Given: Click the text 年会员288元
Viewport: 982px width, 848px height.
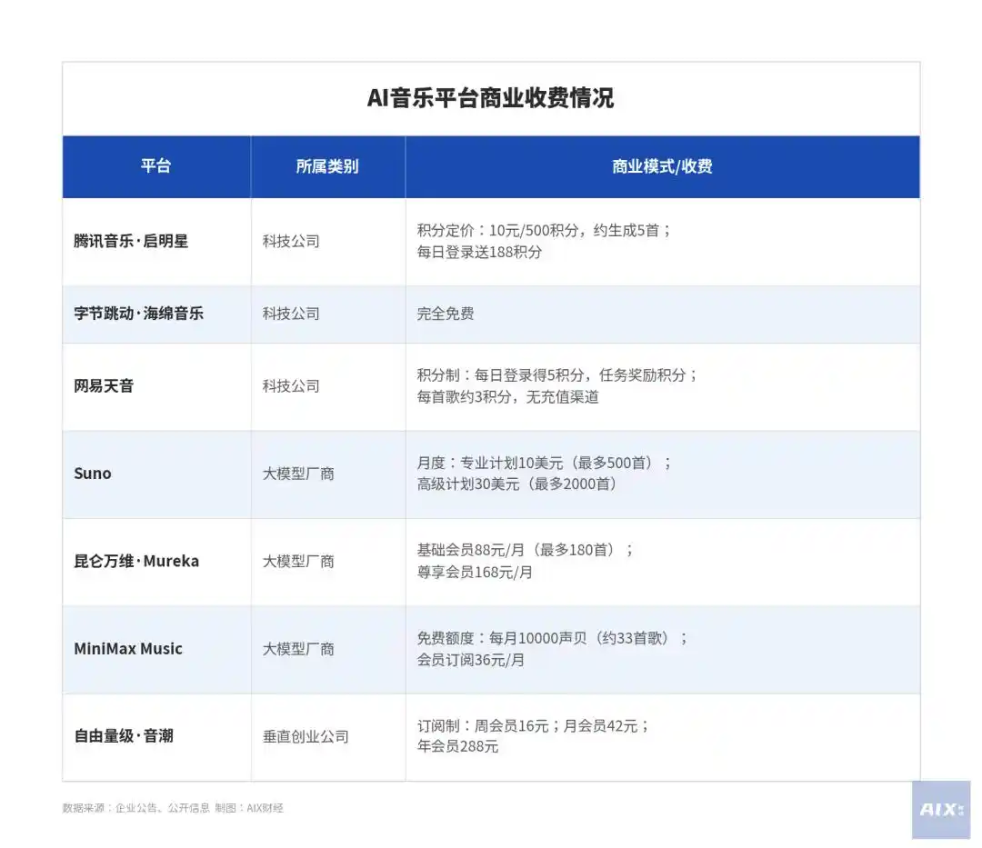Looking at the screenshot, I should (x=457, y=746).
